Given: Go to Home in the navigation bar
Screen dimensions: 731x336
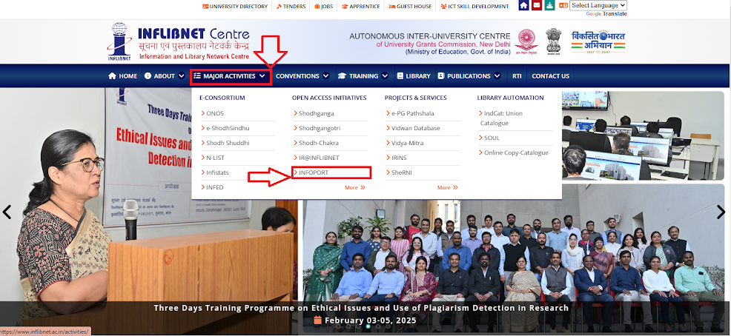Looking at the screenshot, I should [122, 75].
